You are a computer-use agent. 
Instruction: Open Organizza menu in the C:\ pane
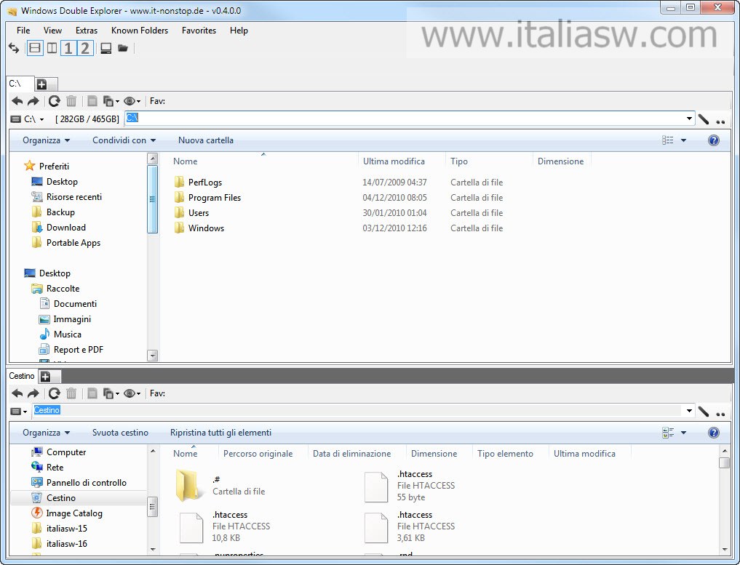coord(47,140)
